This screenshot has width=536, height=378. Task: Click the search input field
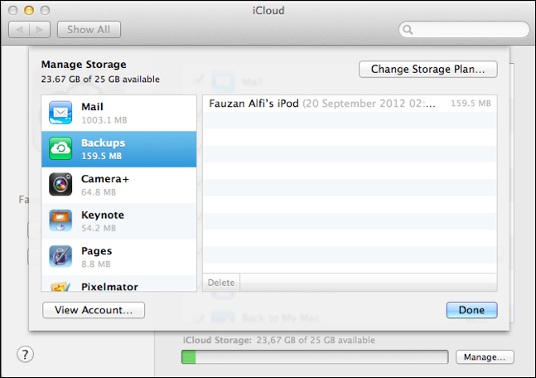(x=468, y=30)
